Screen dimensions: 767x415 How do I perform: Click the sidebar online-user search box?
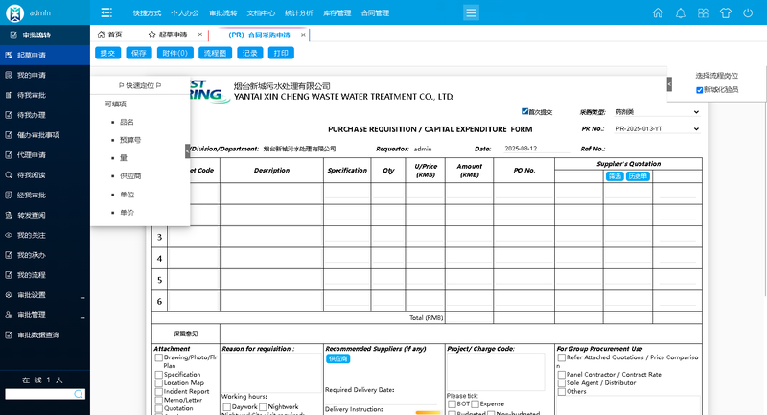click(45, 394)
